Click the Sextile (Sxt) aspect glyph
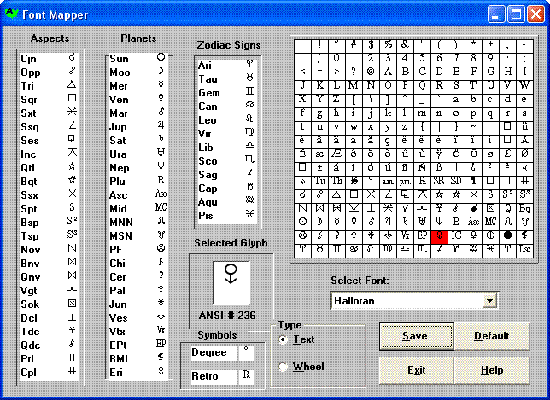The height and width of the screenshot is (400, 550). (72, 113)
